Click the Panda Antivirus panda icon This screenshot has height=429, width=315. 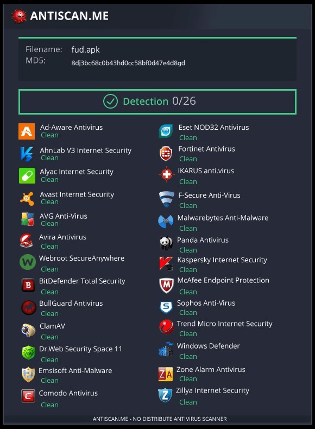click(x=166, y=243)
